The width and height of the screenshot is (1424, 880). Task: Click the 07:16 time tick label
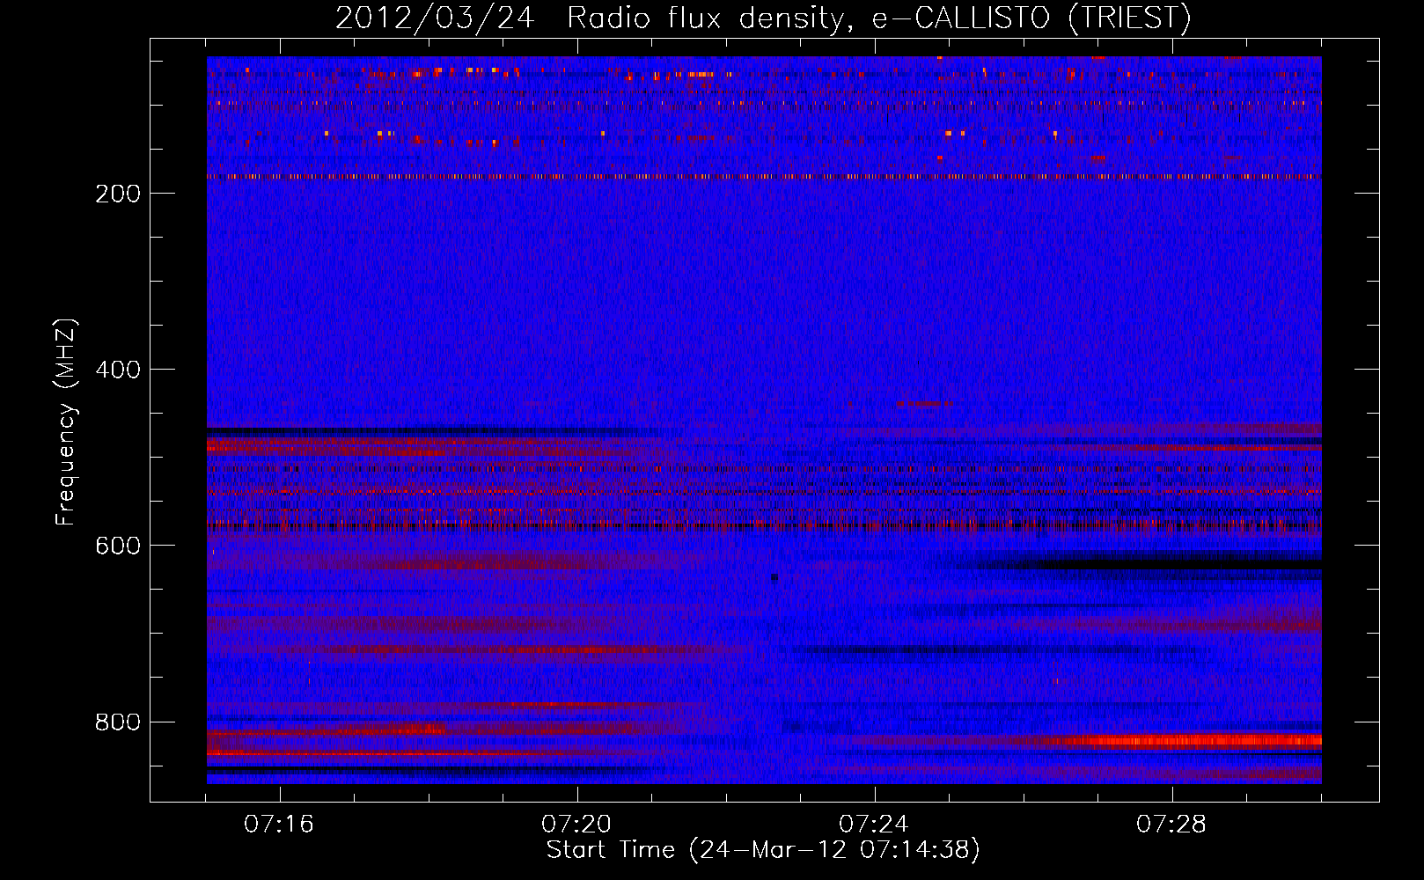(279, 825)
